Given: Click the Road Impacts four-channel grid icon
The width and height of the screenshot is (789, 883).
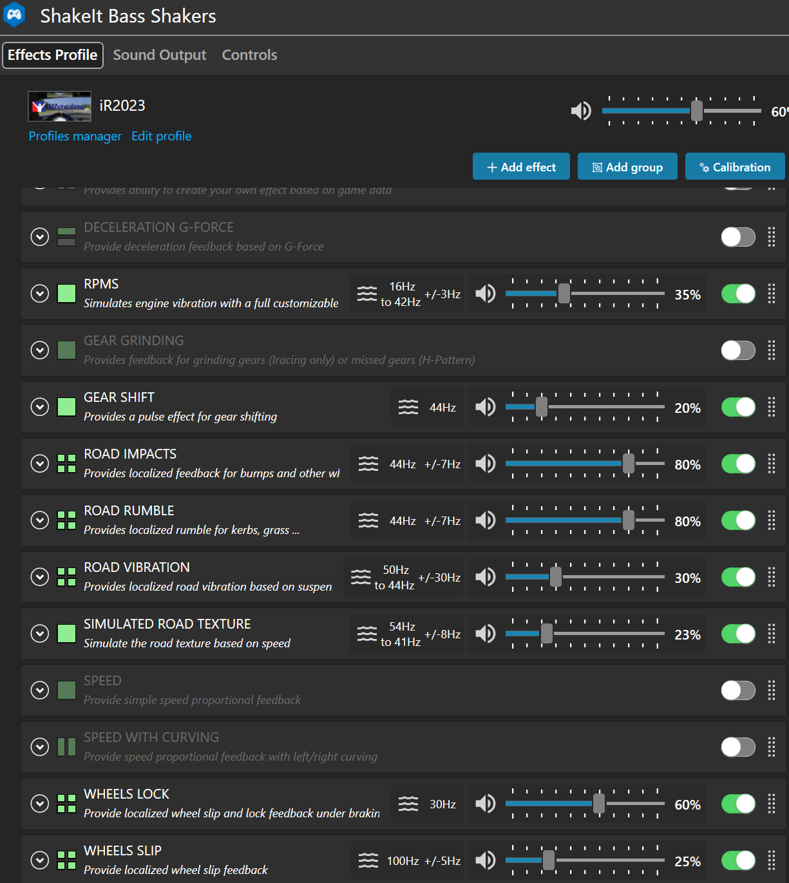Looking at the screenshot, I should [x=66, y=464].
